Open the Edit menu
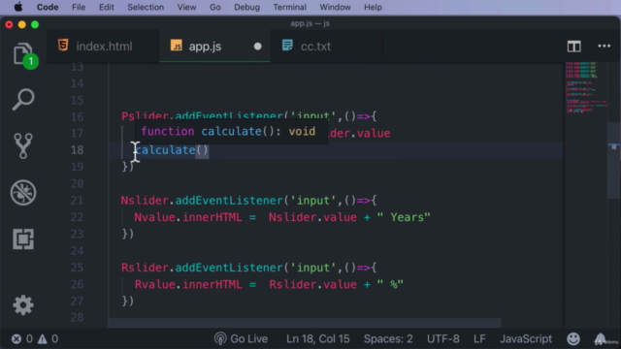 [x=107, y=7]
